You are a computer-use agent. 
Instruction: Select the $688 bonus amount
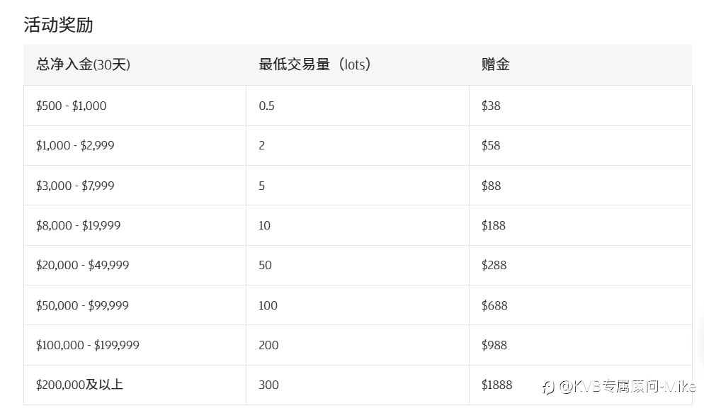pyautogui.click(x=494, y=305)
